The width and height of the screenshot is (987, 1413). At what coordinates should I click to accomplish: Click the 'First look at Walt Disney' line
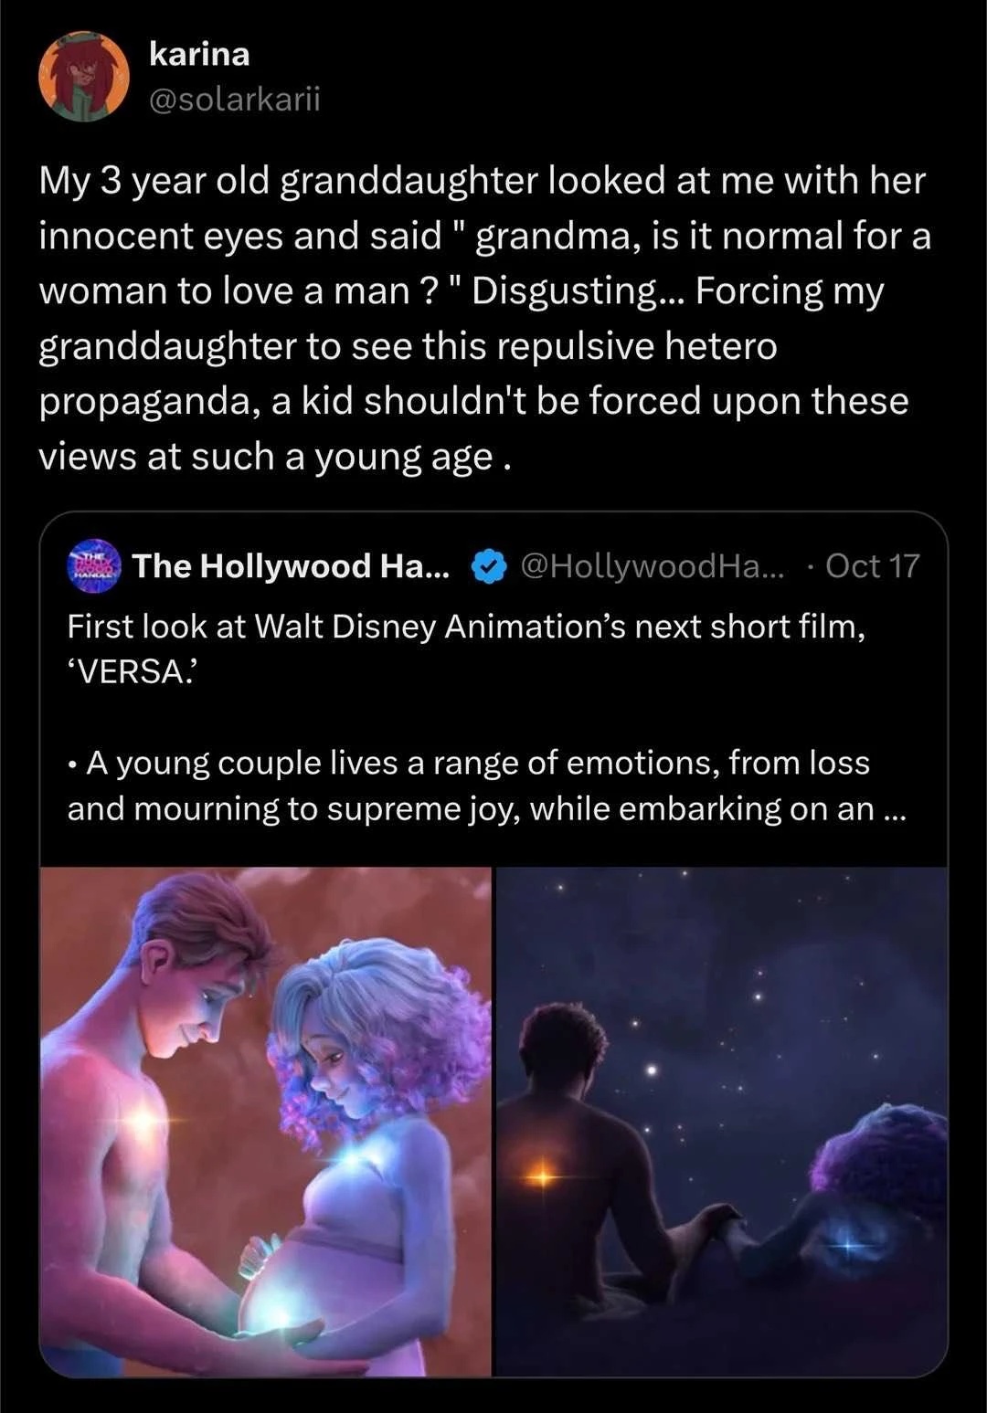(466, 627)
